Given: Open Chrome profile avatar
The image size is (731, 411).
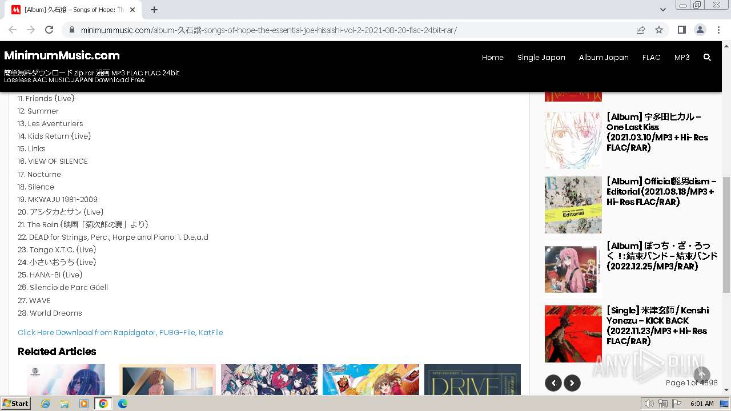Looking at the screenshot, I should click(x=700, y=30).
